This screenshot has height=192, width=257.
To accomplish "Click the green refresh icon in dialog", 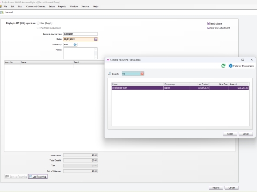I will point(223,66).
